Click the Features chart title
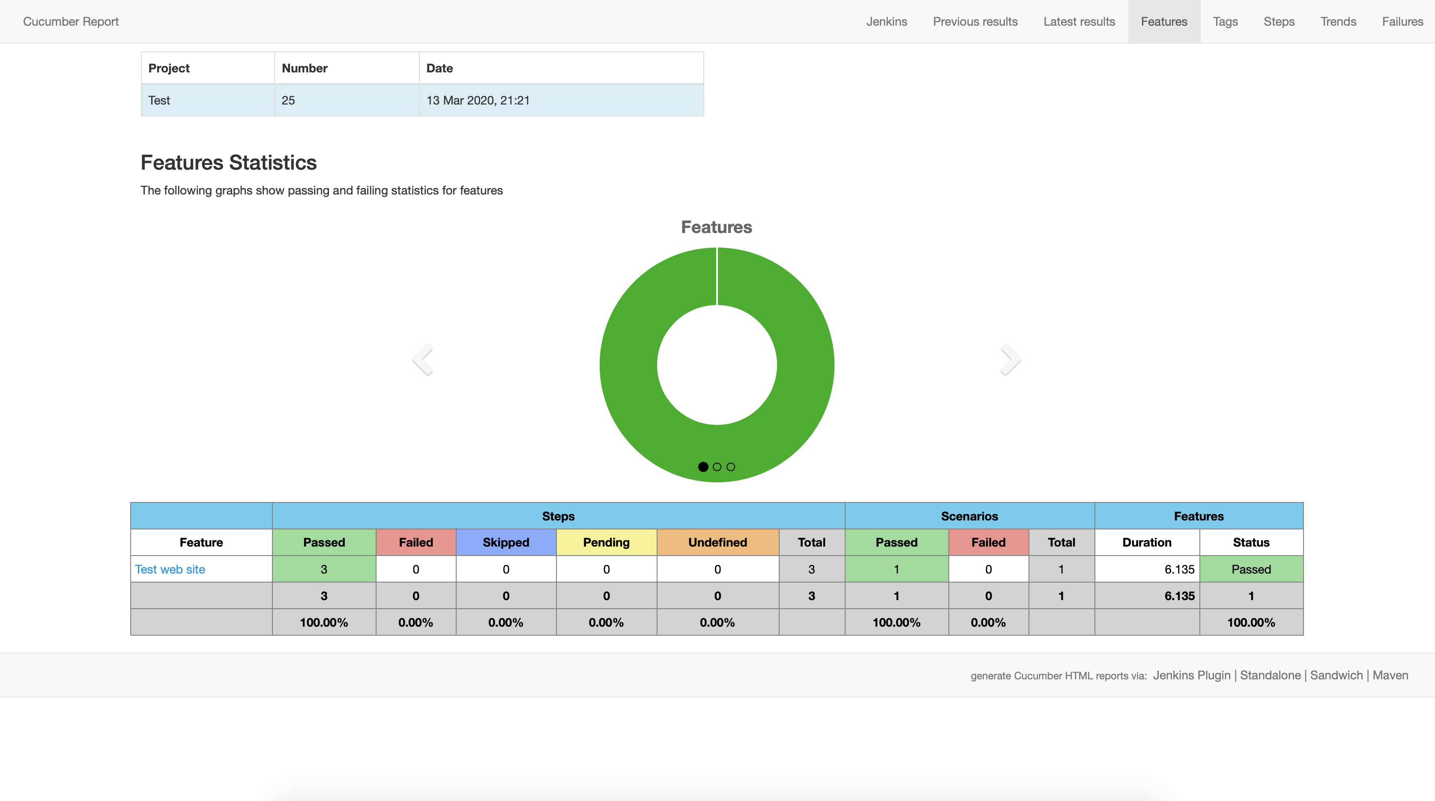This screenshot has height=801, width=1435. click(716, 227)
